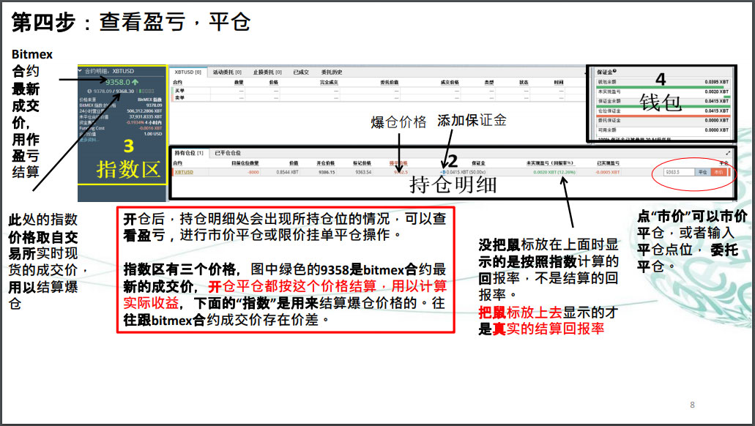The image size is (755, 426).
Task: Click the position value 0.8544 XBT
Action: click(288, 172)
